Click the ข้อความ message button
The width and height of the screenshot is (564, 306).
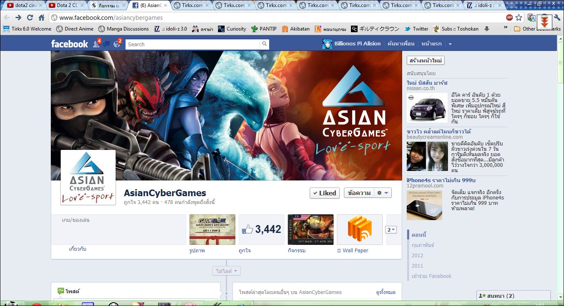click(359, 193)
